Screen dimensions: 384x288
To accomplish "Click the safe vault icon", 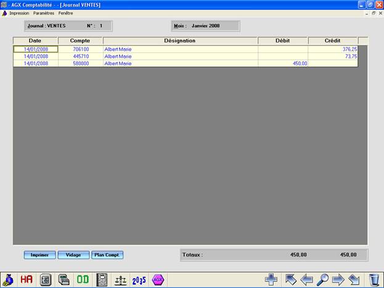I will [x=45, y=279].
